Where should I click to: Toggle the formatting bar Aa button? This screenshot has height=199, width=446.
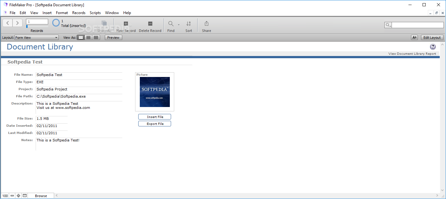414,38
